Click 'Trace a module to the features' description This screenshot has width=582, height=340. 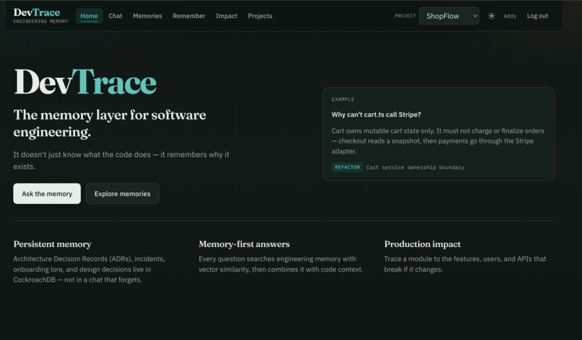click(465, 264)
